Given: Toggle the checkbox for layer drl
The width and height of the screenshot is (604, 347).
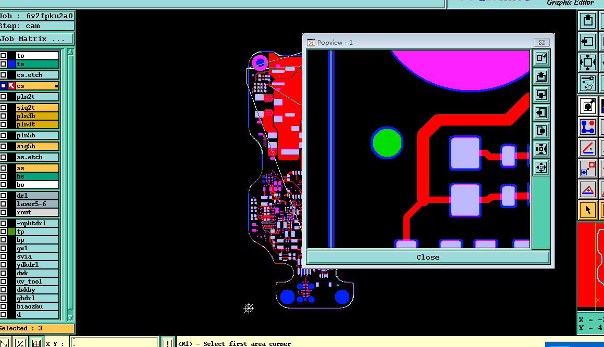Looking at the screenshot, I should click(4, 196).
